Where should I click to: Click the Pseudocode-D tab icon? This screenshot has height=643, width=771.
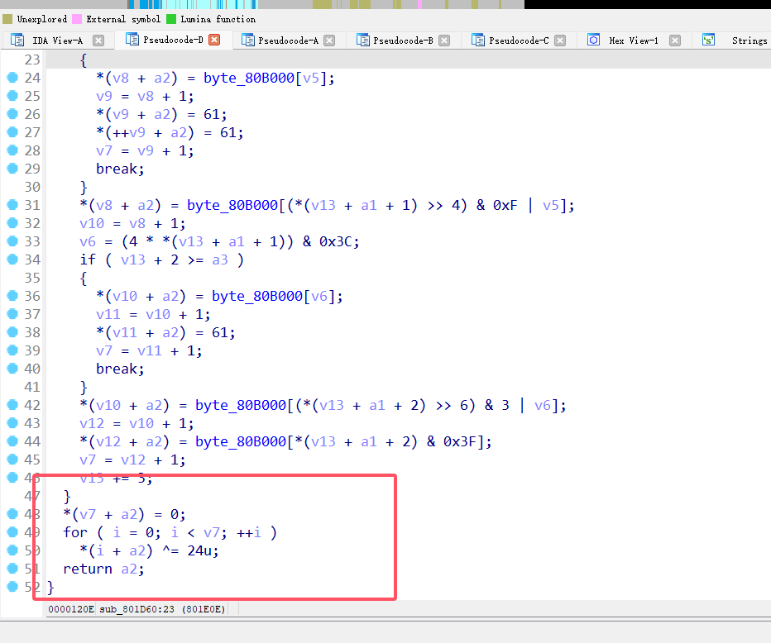point(133,39)
